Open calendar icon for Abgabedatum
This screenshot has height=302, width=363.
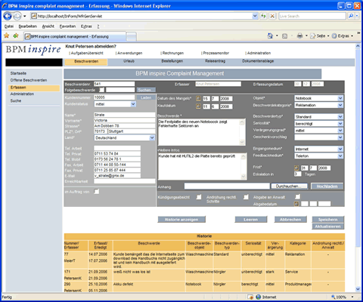296,204
